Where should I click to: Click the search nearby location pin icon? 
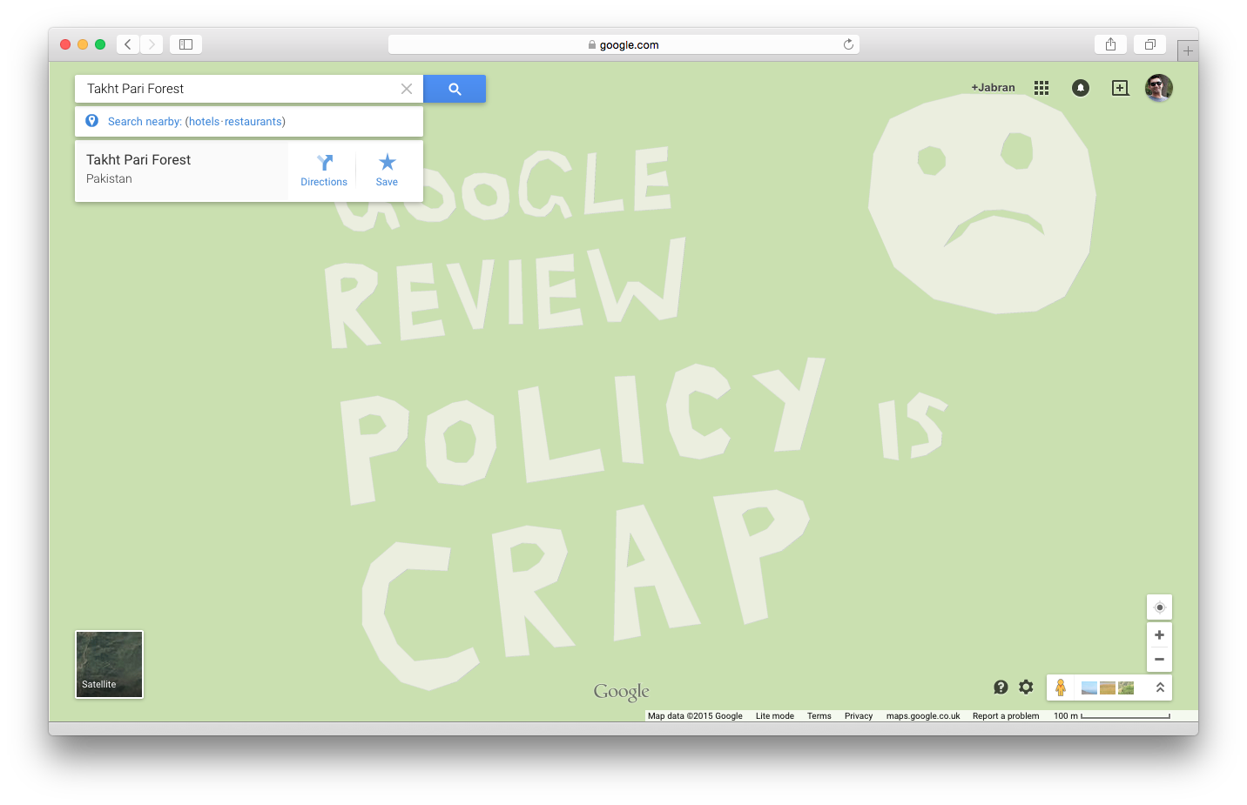click(x=92, y=121)
